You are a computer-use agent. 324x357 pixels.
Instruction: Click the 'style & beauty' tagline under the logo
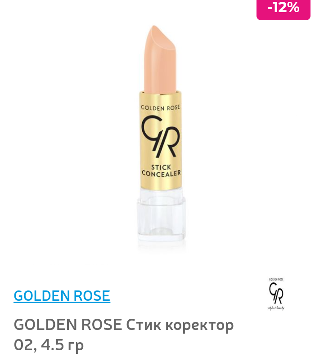[x=276, y=308]
